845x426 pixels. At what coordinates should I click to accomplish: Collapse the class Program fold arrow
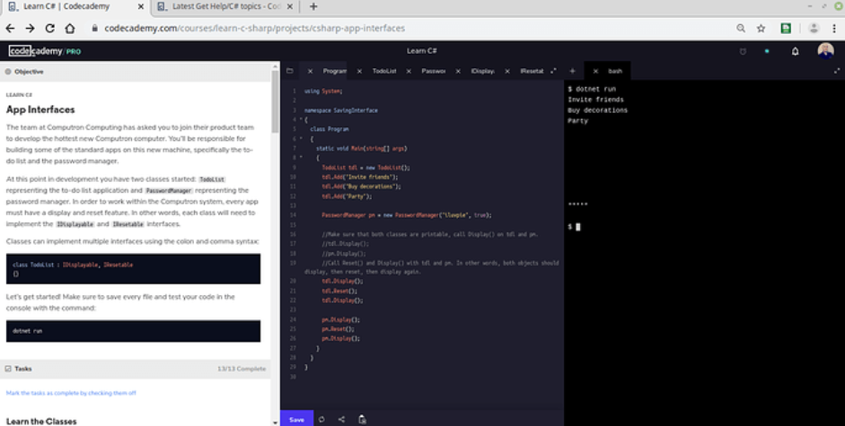301,139
